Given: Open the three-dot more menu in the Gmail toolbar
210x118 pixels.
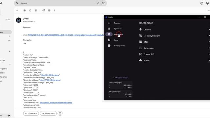Looking at the screenshot, I should click(54, 10).
